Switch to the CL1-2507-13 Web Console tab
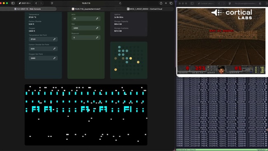 click(28, 9)
